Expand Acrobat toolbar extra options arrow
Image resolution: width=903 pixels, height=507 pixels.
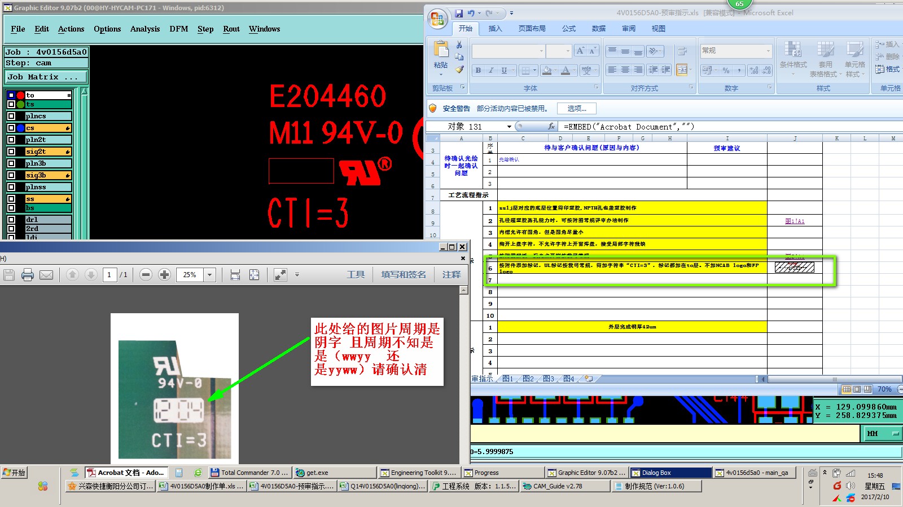pyautogui.click(x=297, y=275)
